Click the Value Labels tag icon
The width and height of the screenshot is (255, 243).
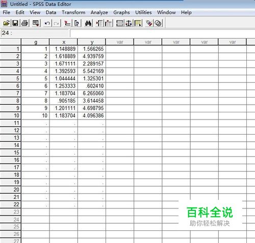click(149, 23)
